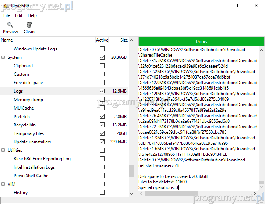
Task: Open the Edit menu
Action: [19, 15]
